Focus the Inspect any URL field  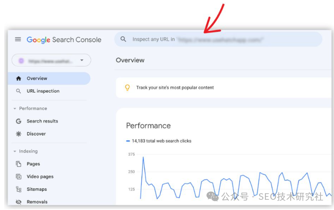(218, 39)
